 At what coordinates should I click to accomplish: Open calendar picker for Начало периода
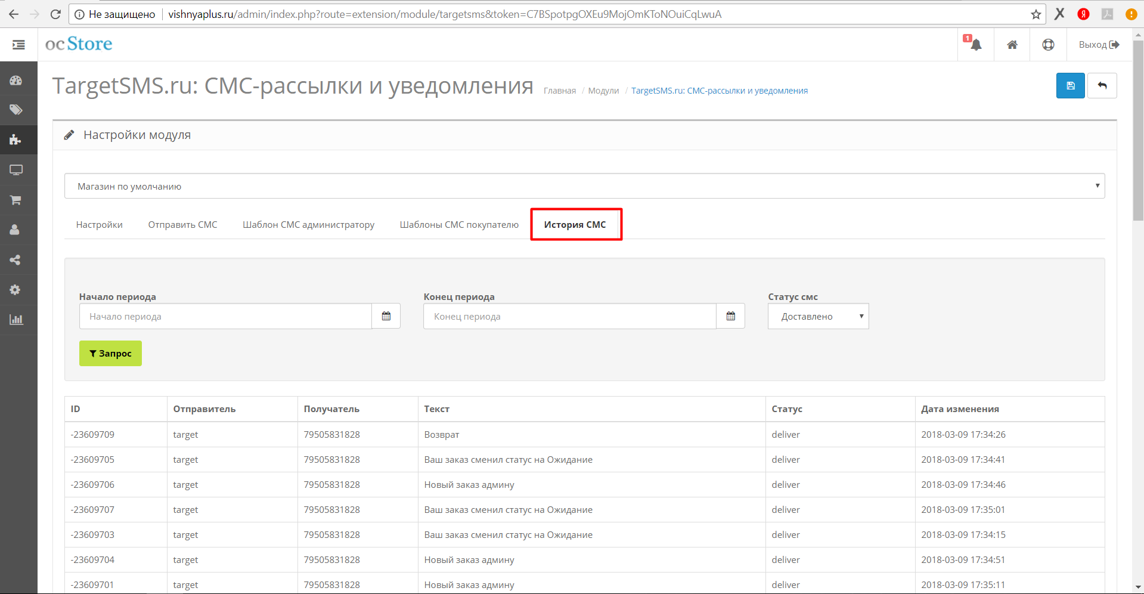coord(386,316)
